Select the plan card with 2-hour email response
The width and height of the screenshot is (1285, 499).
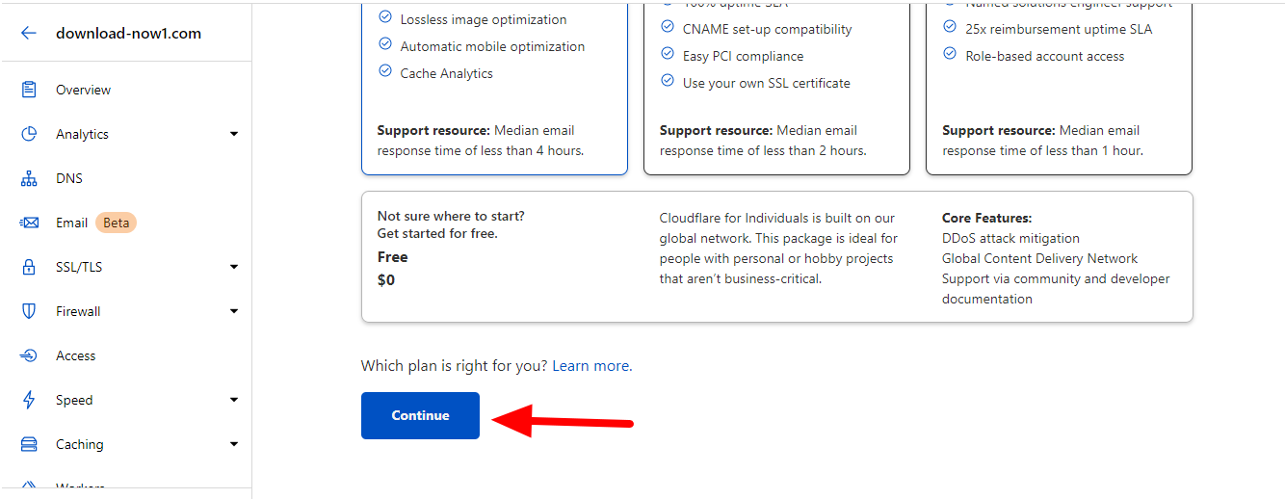[x=776, y=87]
